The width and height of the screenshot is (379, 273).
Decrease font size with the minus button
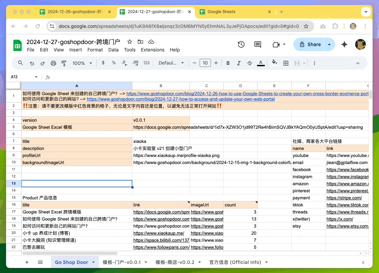194,63
